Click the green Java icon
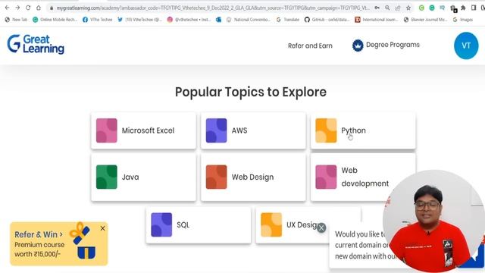 [106, 177]
